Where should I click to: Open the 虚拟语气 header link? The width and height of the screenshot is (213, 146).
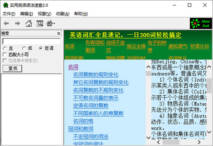(178, 46)
